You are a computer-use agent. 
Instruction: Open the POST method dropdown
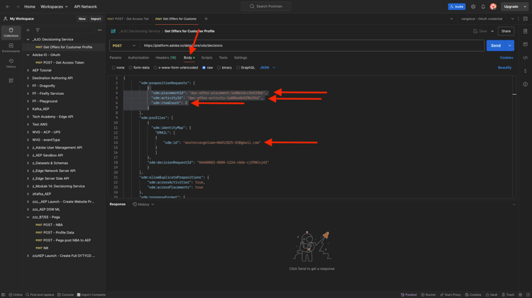coord(124,46)
